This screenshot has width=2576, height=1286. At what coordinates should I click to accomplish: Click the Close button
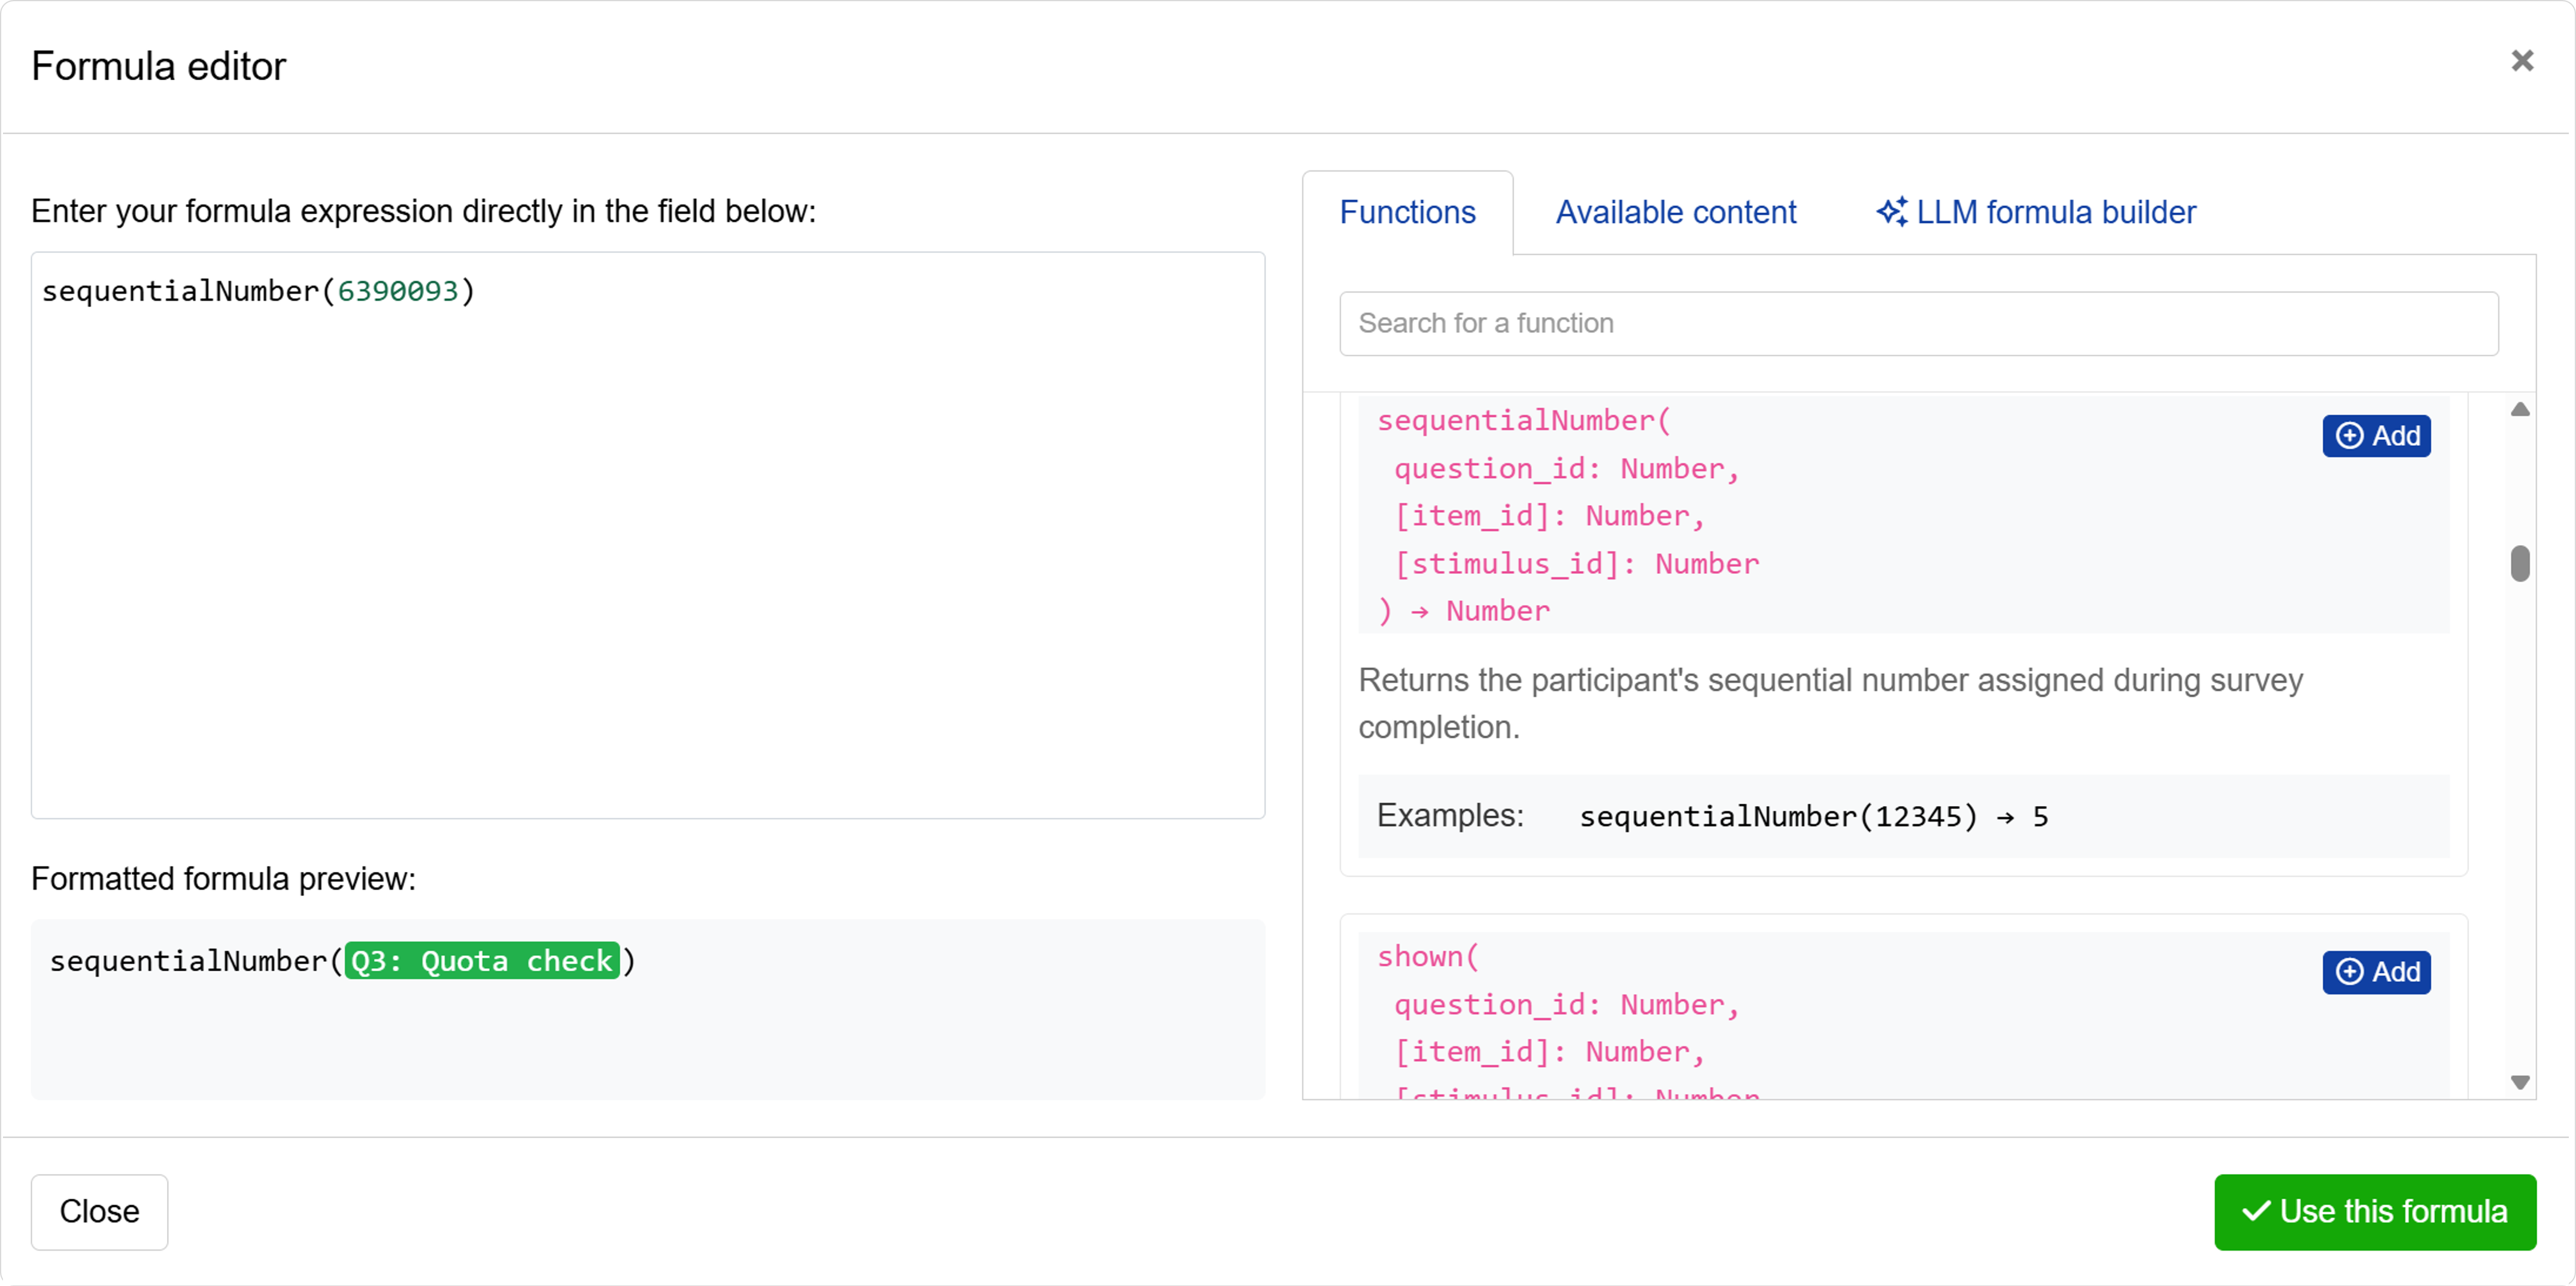(98, 1211)
